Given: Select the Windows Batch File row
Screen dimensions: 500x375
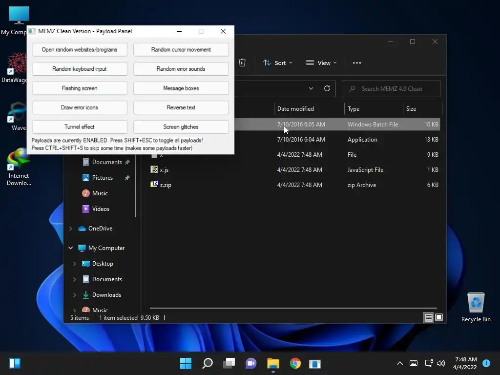Looking at the screenshot, I should (337, 125).
